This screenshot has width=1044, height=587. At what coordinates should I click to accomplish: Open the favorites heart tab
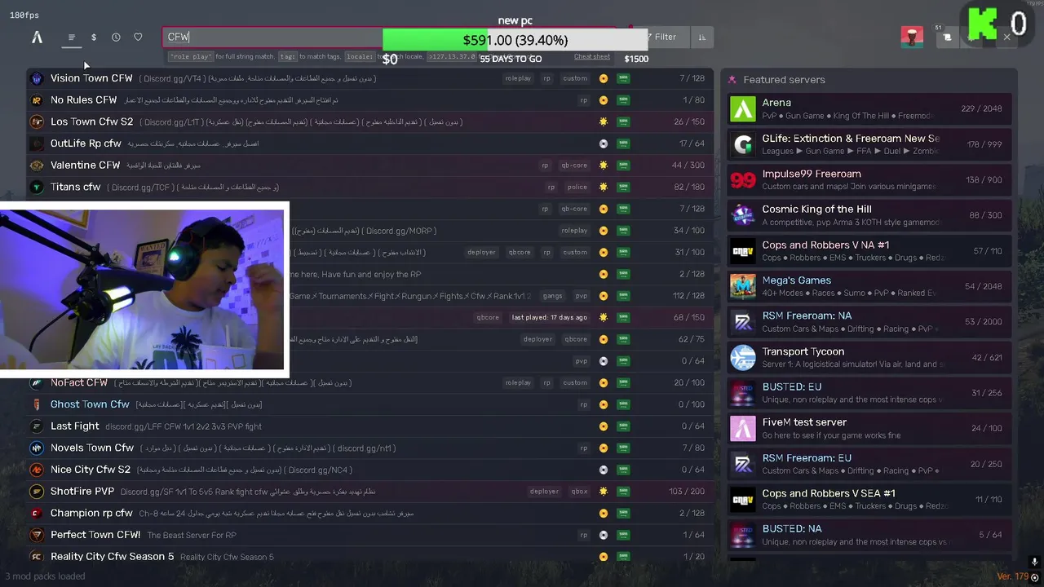[x=138, y=37]
